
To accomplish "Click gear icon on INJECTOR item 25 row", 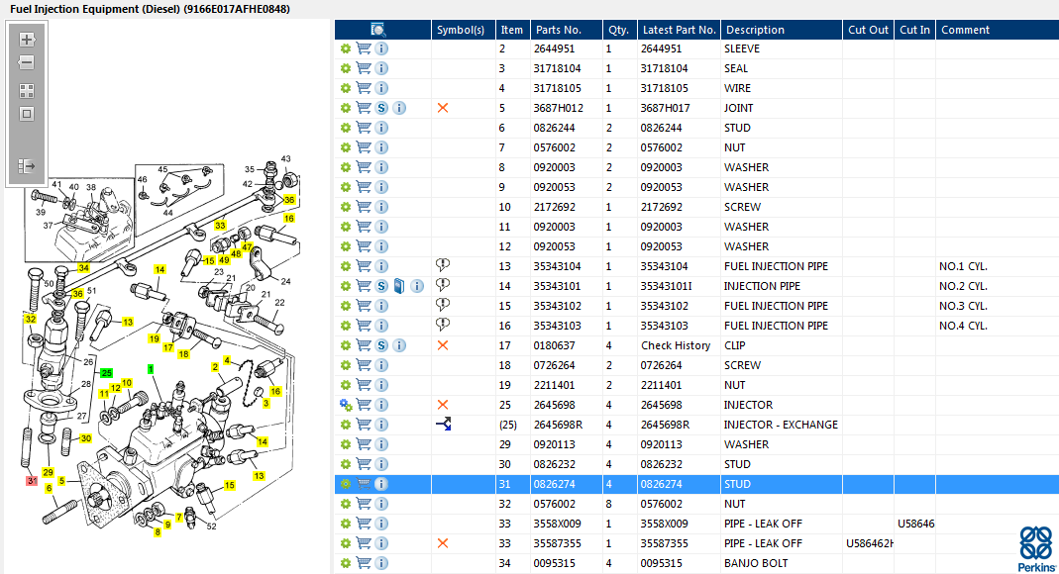I will click(346, 405).
